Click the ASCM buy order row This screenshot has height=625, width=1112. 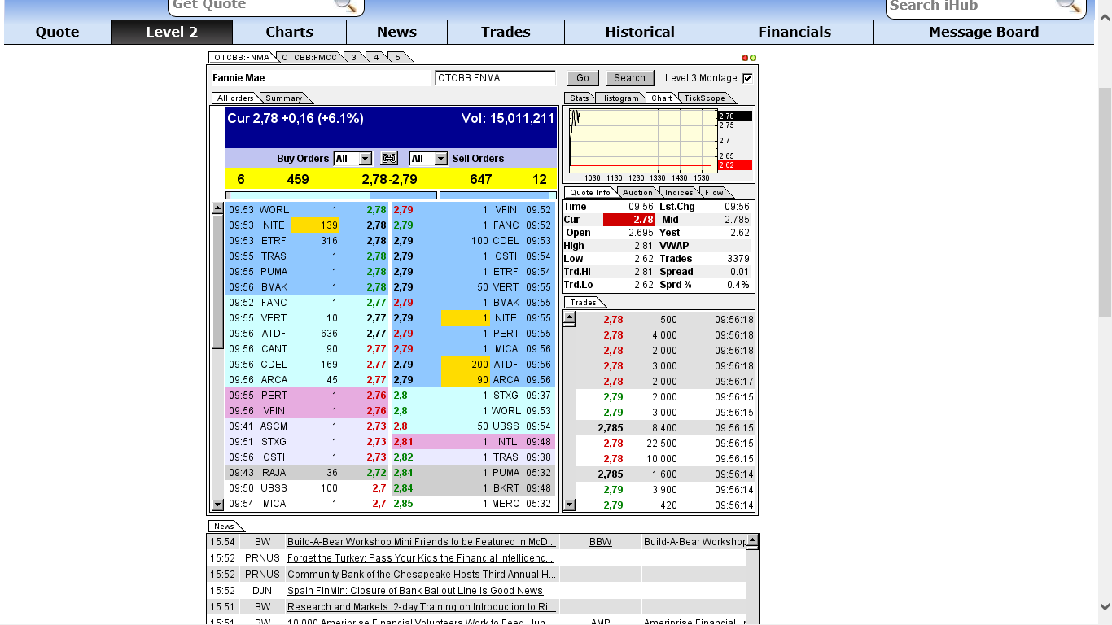[308, 426]
